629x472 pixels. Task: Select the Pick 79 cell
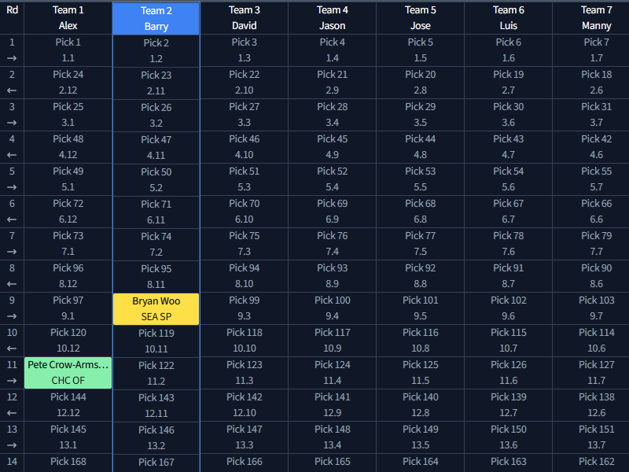pyautogui.click(x=591, y=244)
